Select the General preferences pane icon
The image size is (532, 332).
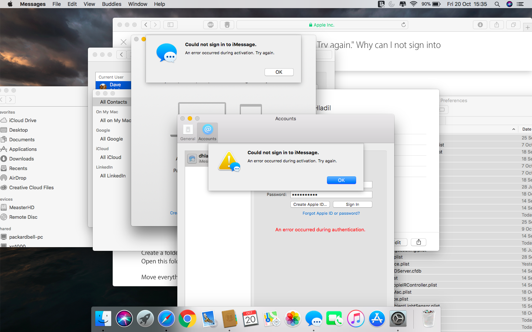pos(188,133)
